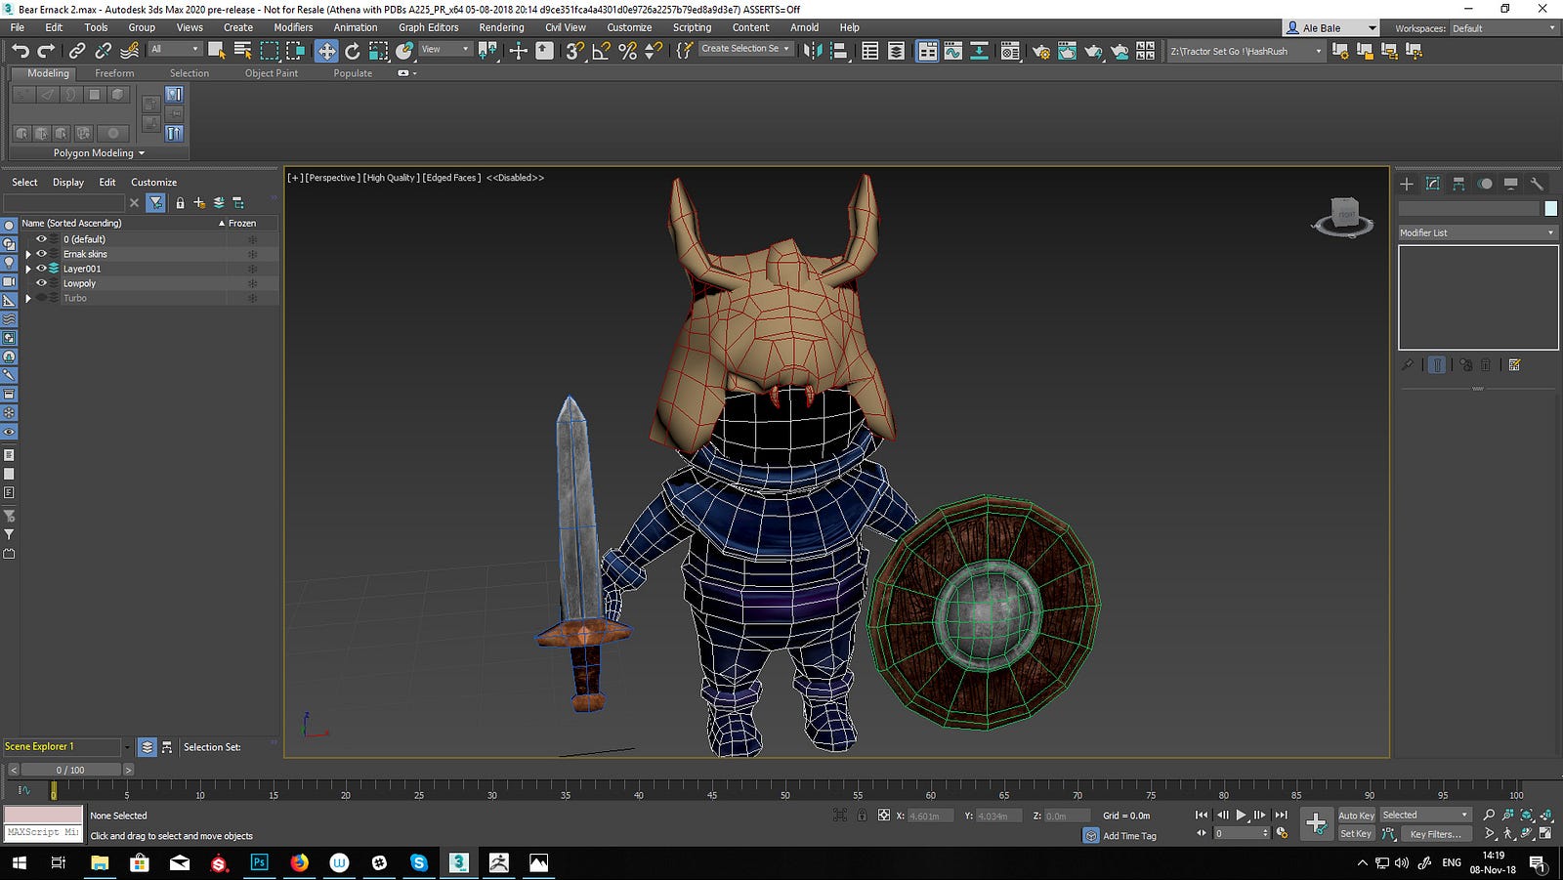
Task: Toggle the 3D Snaps button
Action: pos(575,51)
